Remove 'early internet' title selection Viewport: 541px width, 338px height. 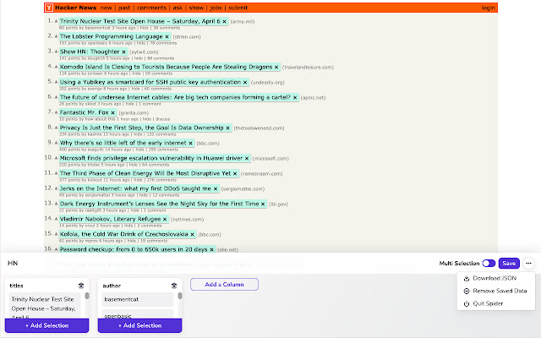click(x=190, y=143)
